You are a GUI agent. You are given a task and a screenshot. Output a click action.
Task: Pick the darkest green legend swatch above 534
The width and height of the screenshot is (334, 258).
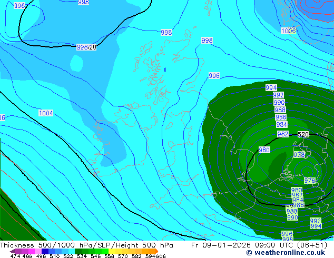[x=78, y=252]
